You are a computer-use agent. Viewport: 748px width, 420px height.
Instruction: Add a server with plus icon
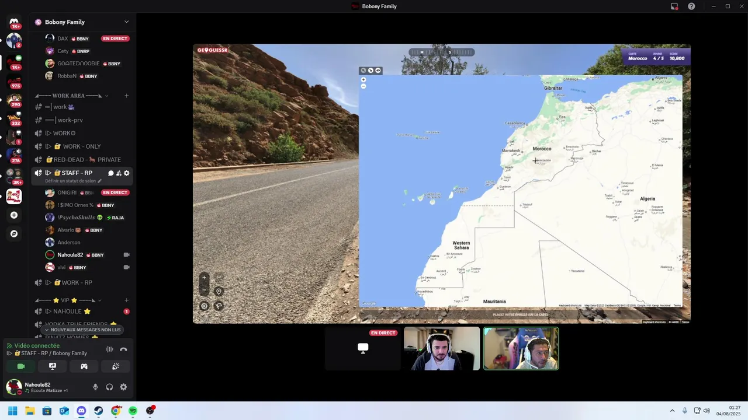pyautogui.click(x=14, y=215)
